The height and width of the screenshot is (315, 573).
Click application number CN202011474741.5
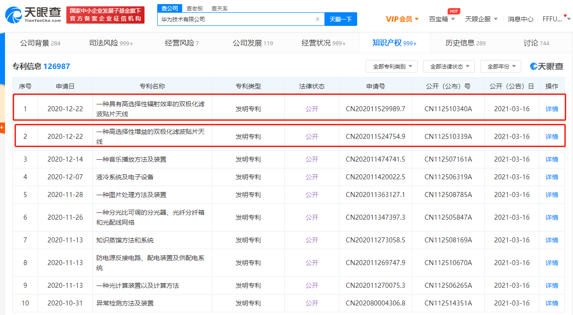(375, 159)
